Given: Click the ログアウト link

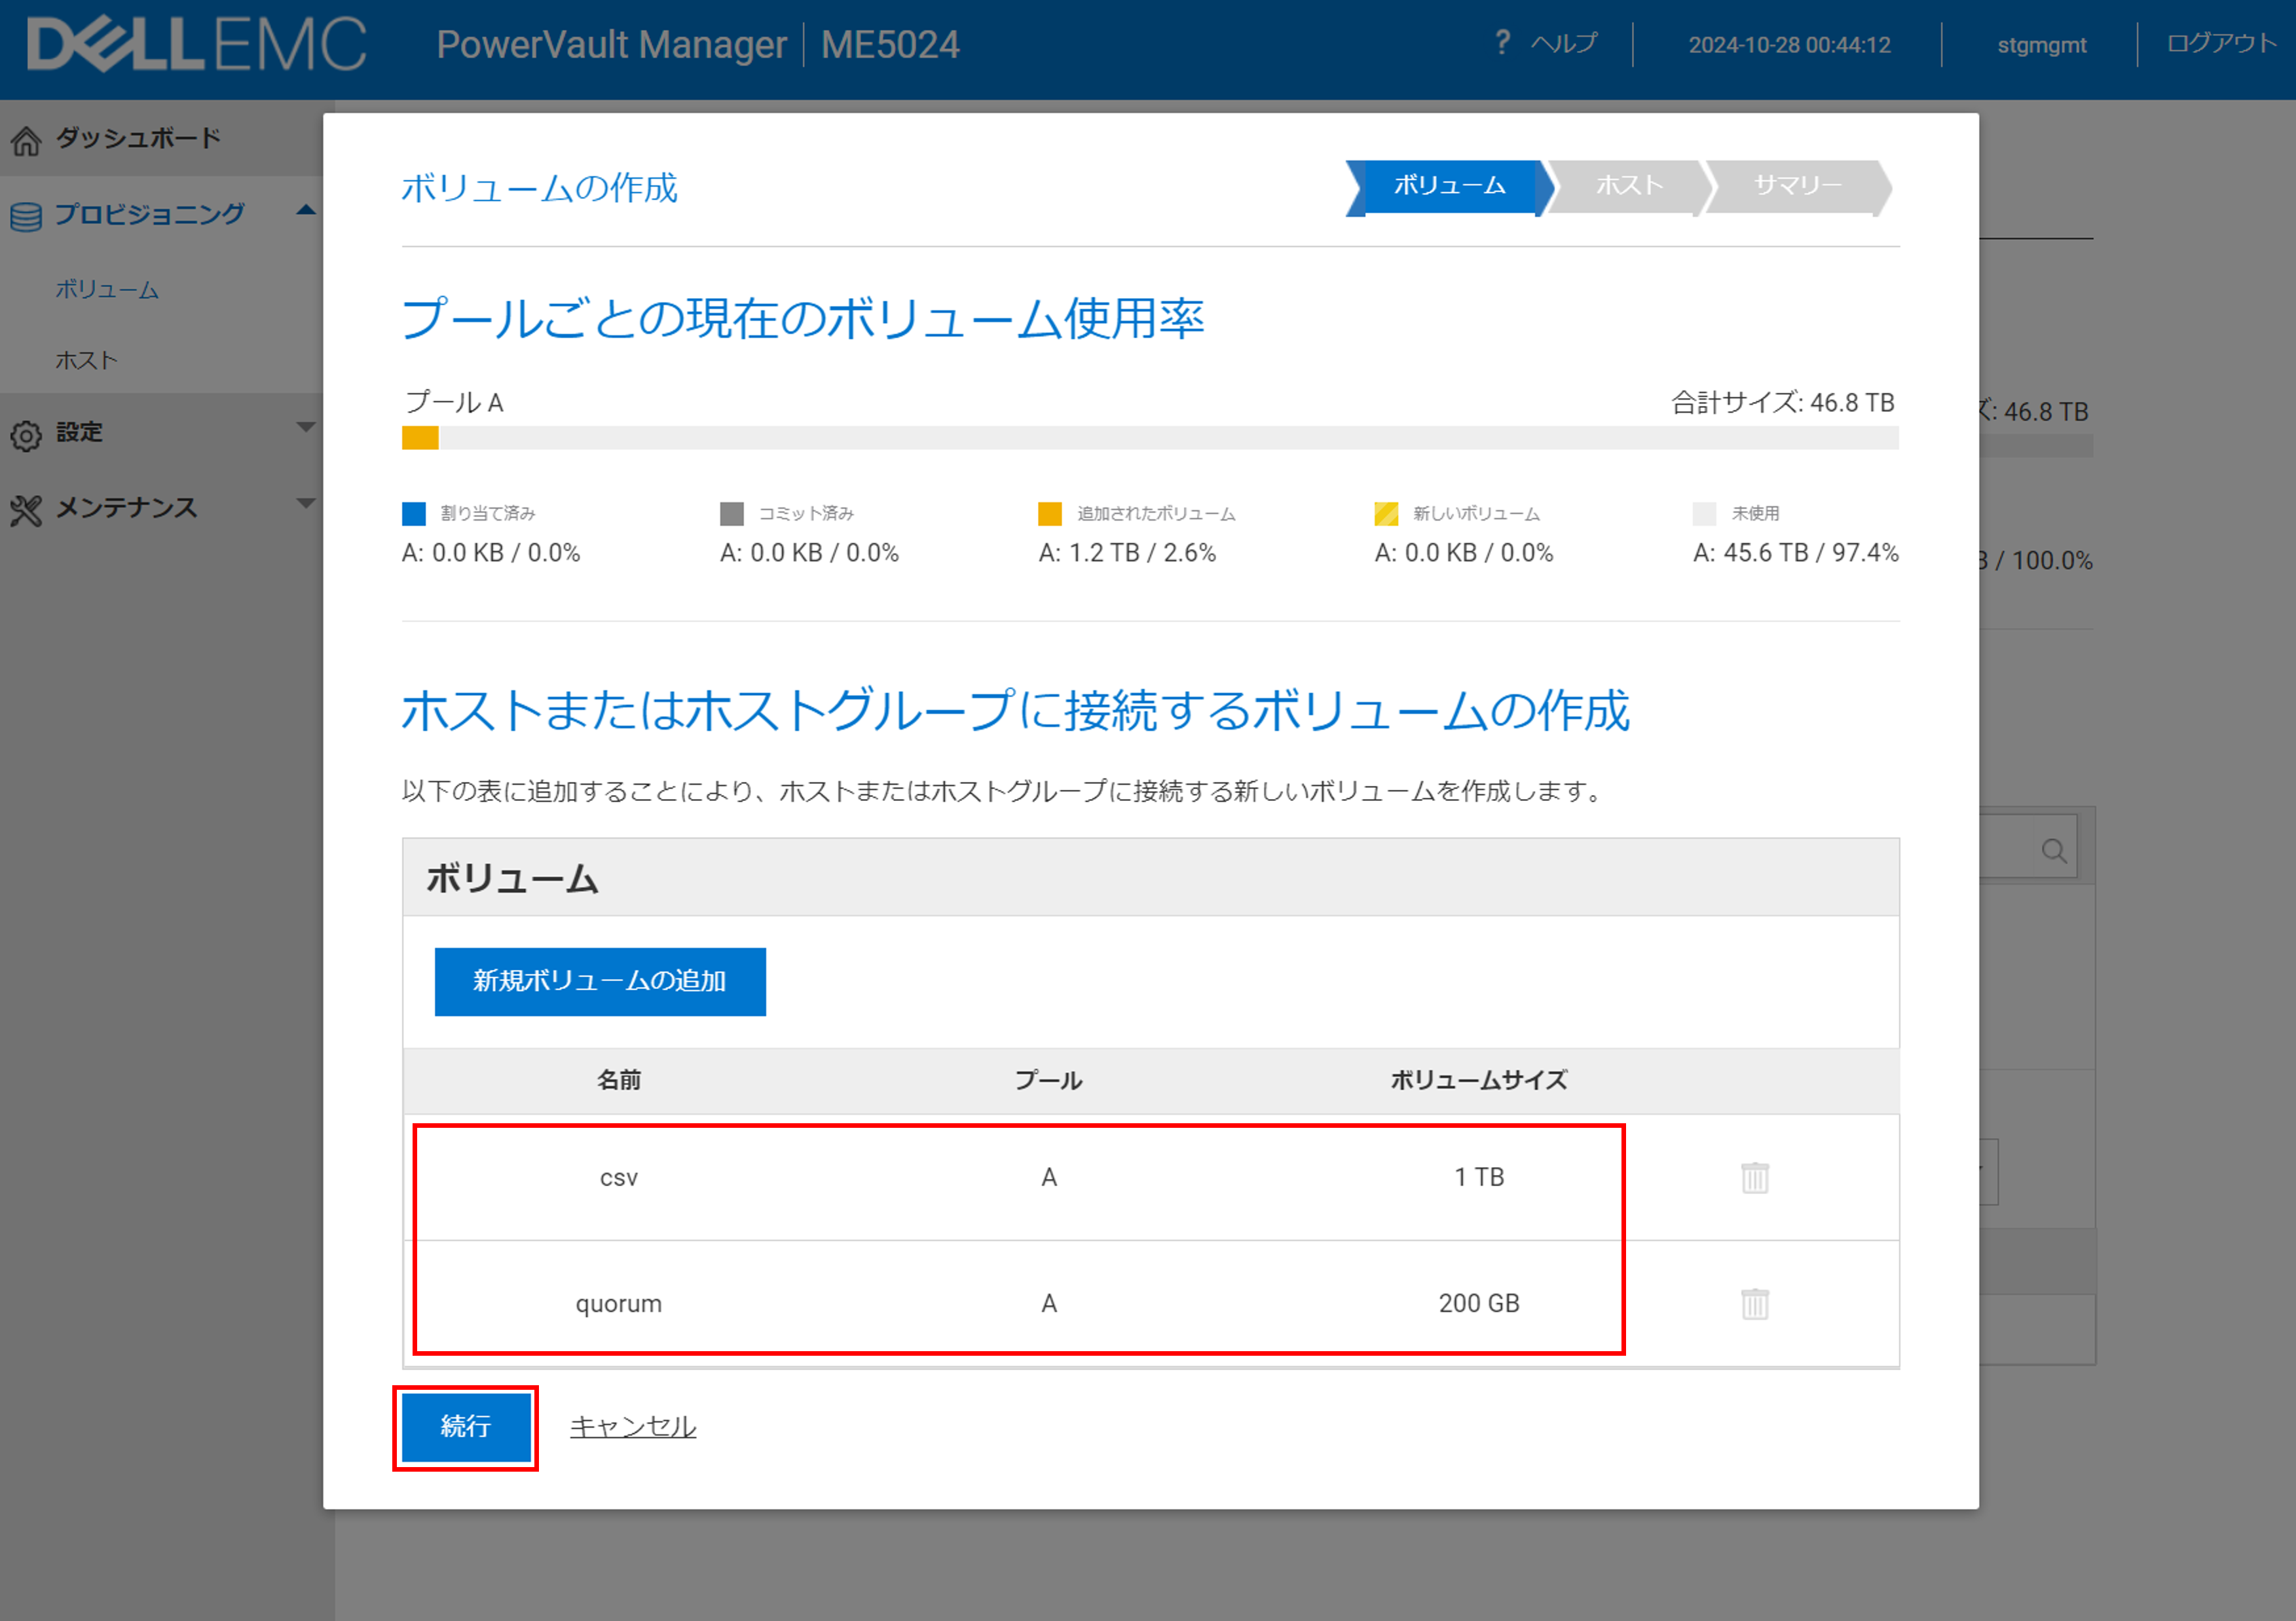Looking at the screenshot, I should click(2221, 43).
